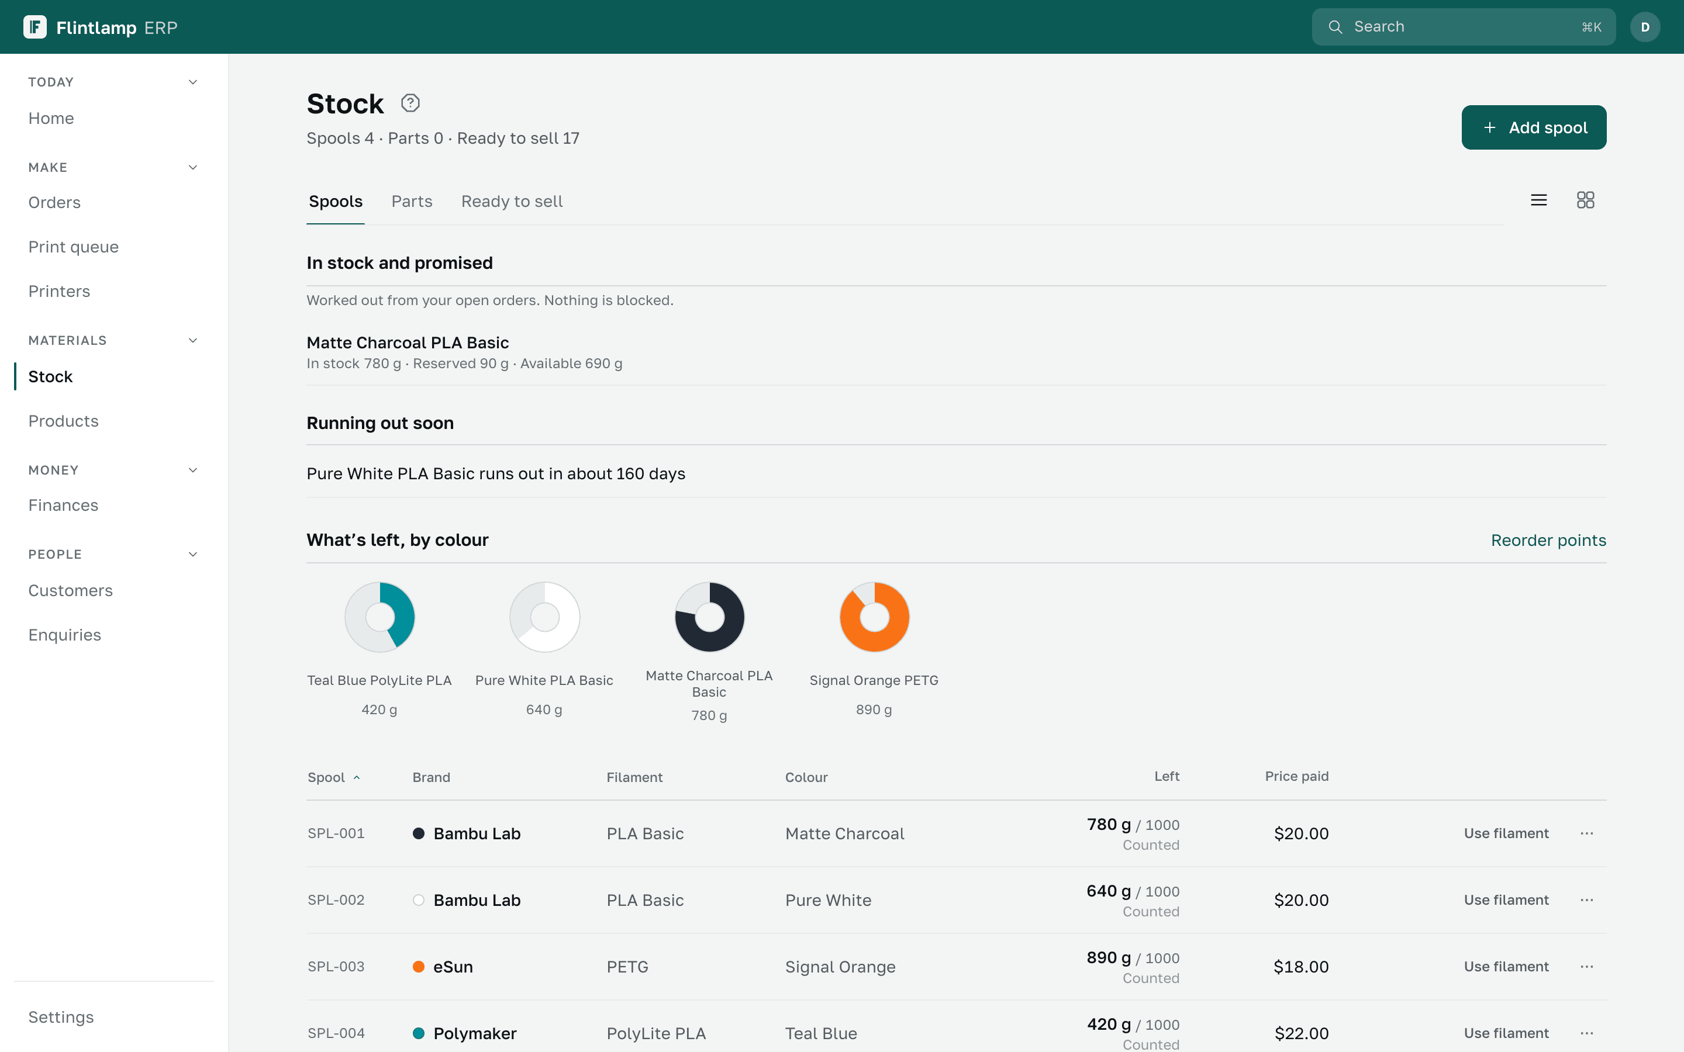The height and width of the screenshot is (1052, 1684).
Task: Switch to list view icon
Action: point(1538,200)
